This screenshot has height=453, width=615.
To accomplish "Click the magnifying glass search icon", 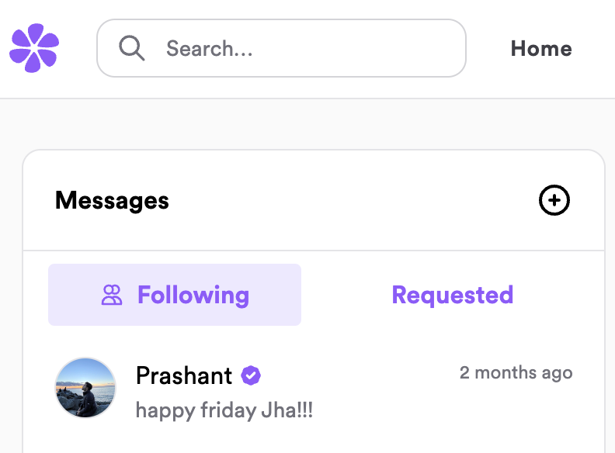I will point(132,48).
